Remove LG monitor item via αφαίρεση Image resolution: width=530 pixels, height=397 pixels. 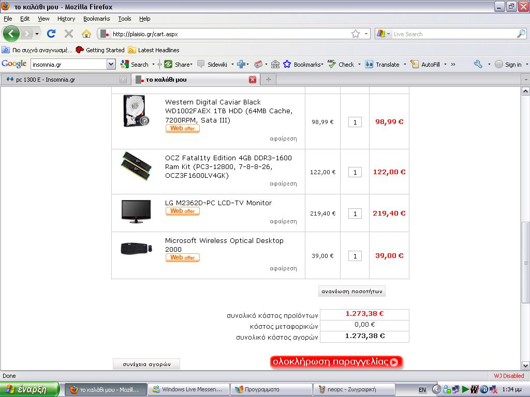click(x=283, y=221)
